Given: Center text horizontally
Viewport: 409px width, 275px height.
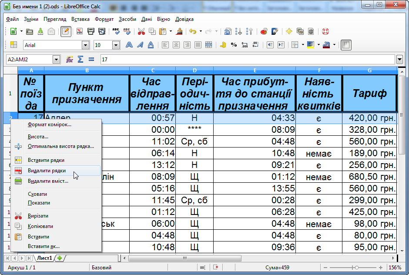Looking at the screenshot, I should pyautogui.click(x=176, y=45).
